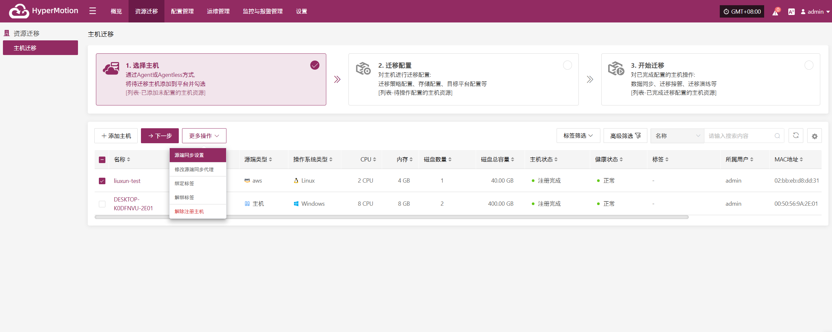Sort by 操作系统类型 column
Image resolution: width=832 pixels, height=332 pixels.
[x=331, y=159]
